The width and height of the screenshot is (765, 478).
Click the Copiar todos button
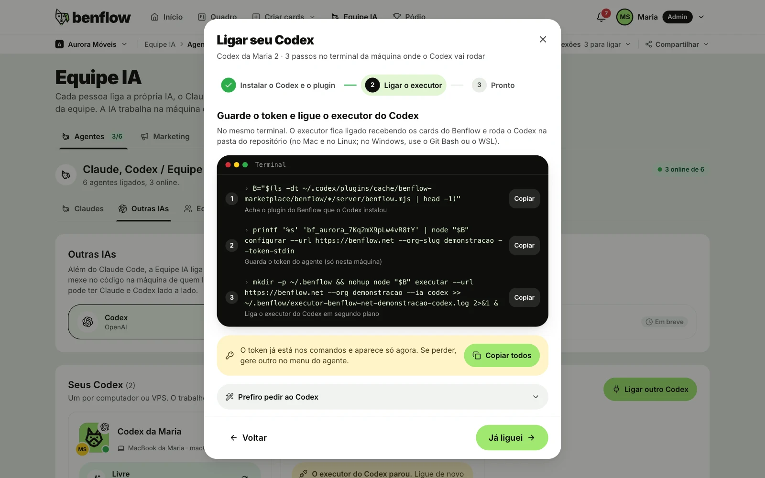click(502, 356)
